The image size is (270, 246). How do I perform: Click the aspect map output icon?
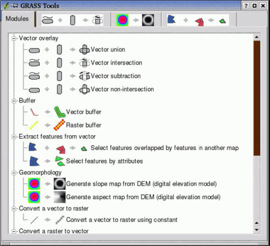[59, 197]
